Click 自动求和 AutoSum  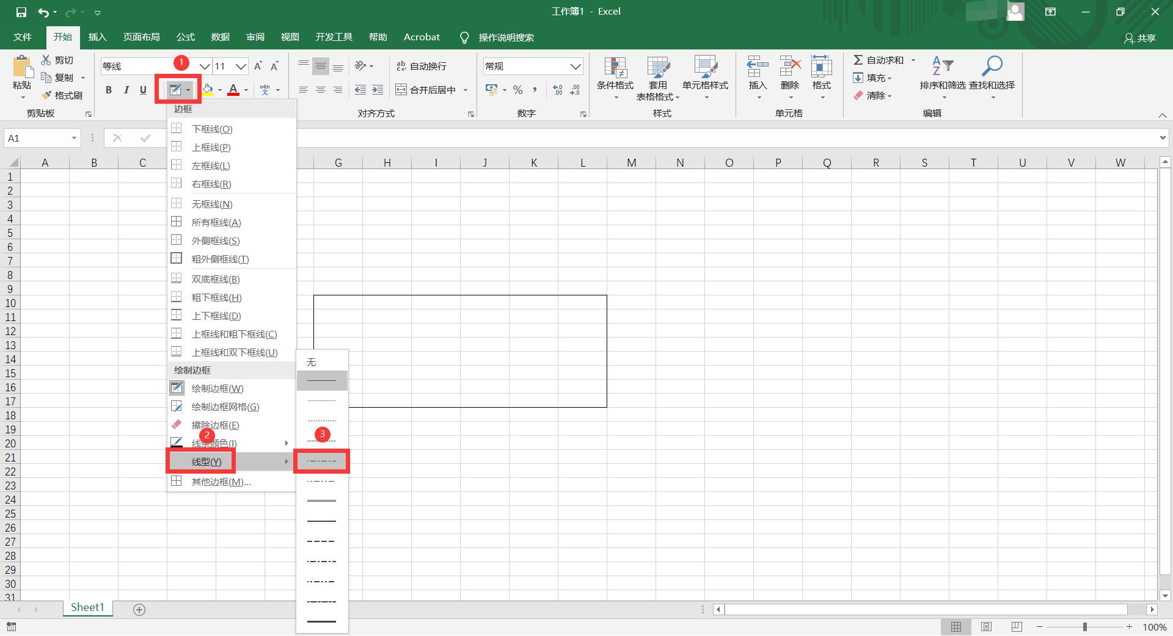[x=878, y=60]
